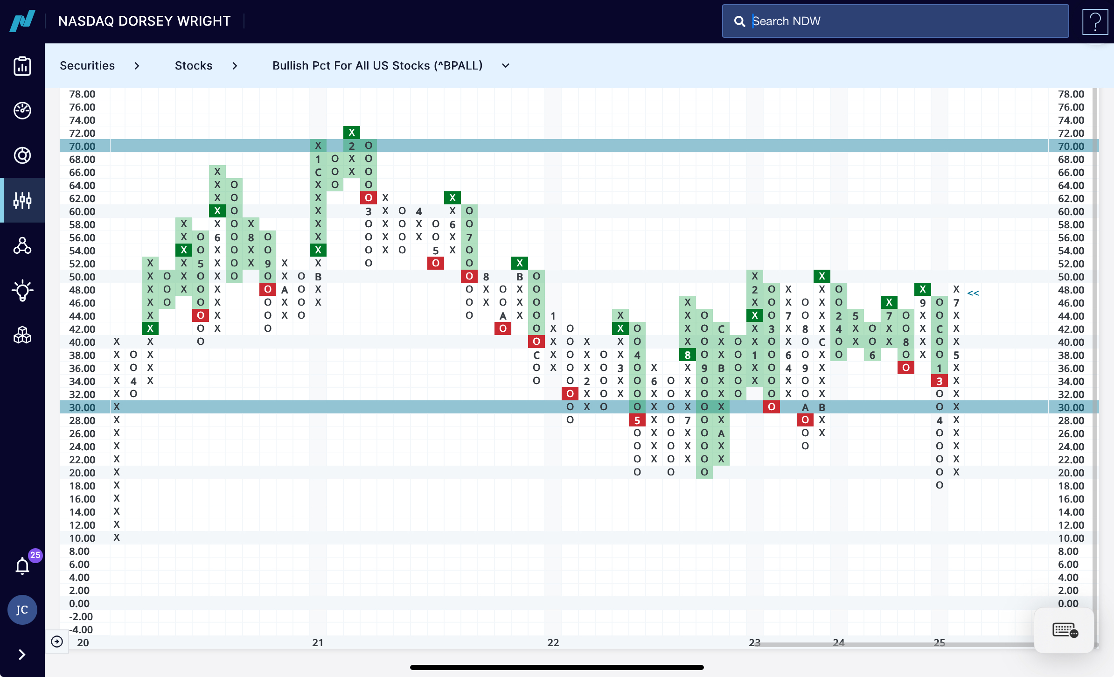Open the floating keyboard button

tap(1065, 630)
